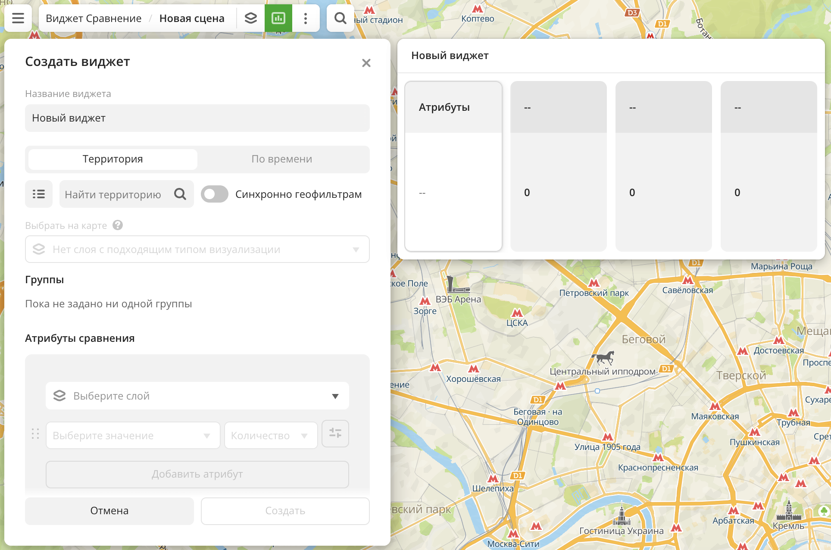The width and height of the screenshot is (831, 550).
Task: Select the Территория tab
Action: (113, 159)
